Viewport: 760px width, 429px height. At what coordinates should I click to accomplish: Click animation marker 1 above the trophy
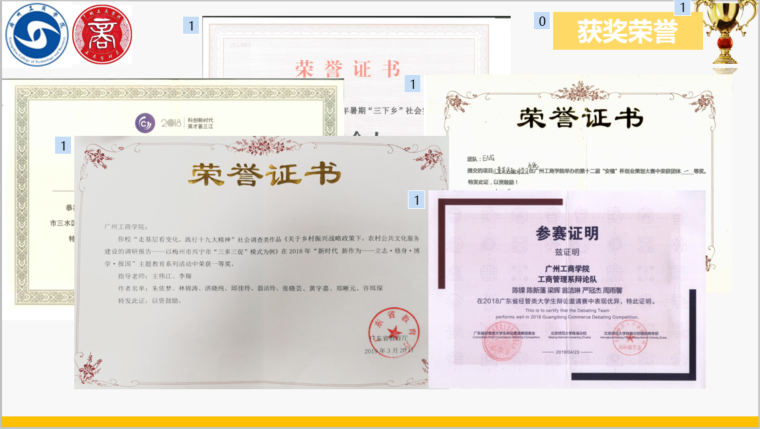click(682, 7)
